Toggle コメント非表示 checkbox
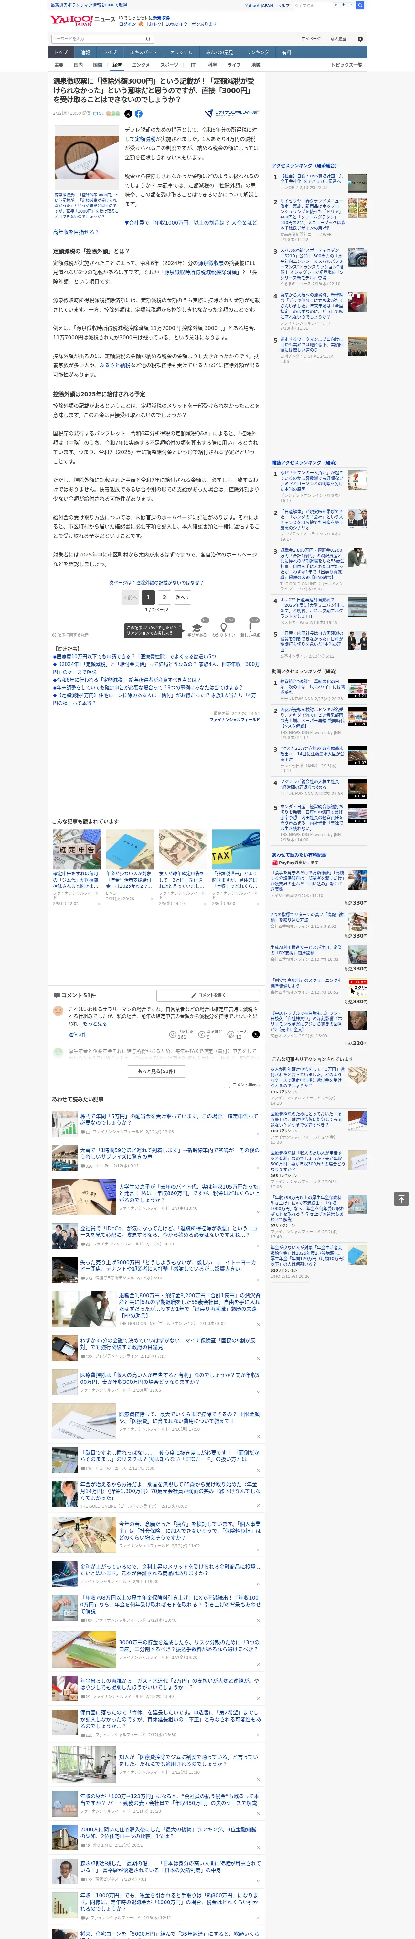Viewport: 415px width, 1939px height. tap(227, 1085)
